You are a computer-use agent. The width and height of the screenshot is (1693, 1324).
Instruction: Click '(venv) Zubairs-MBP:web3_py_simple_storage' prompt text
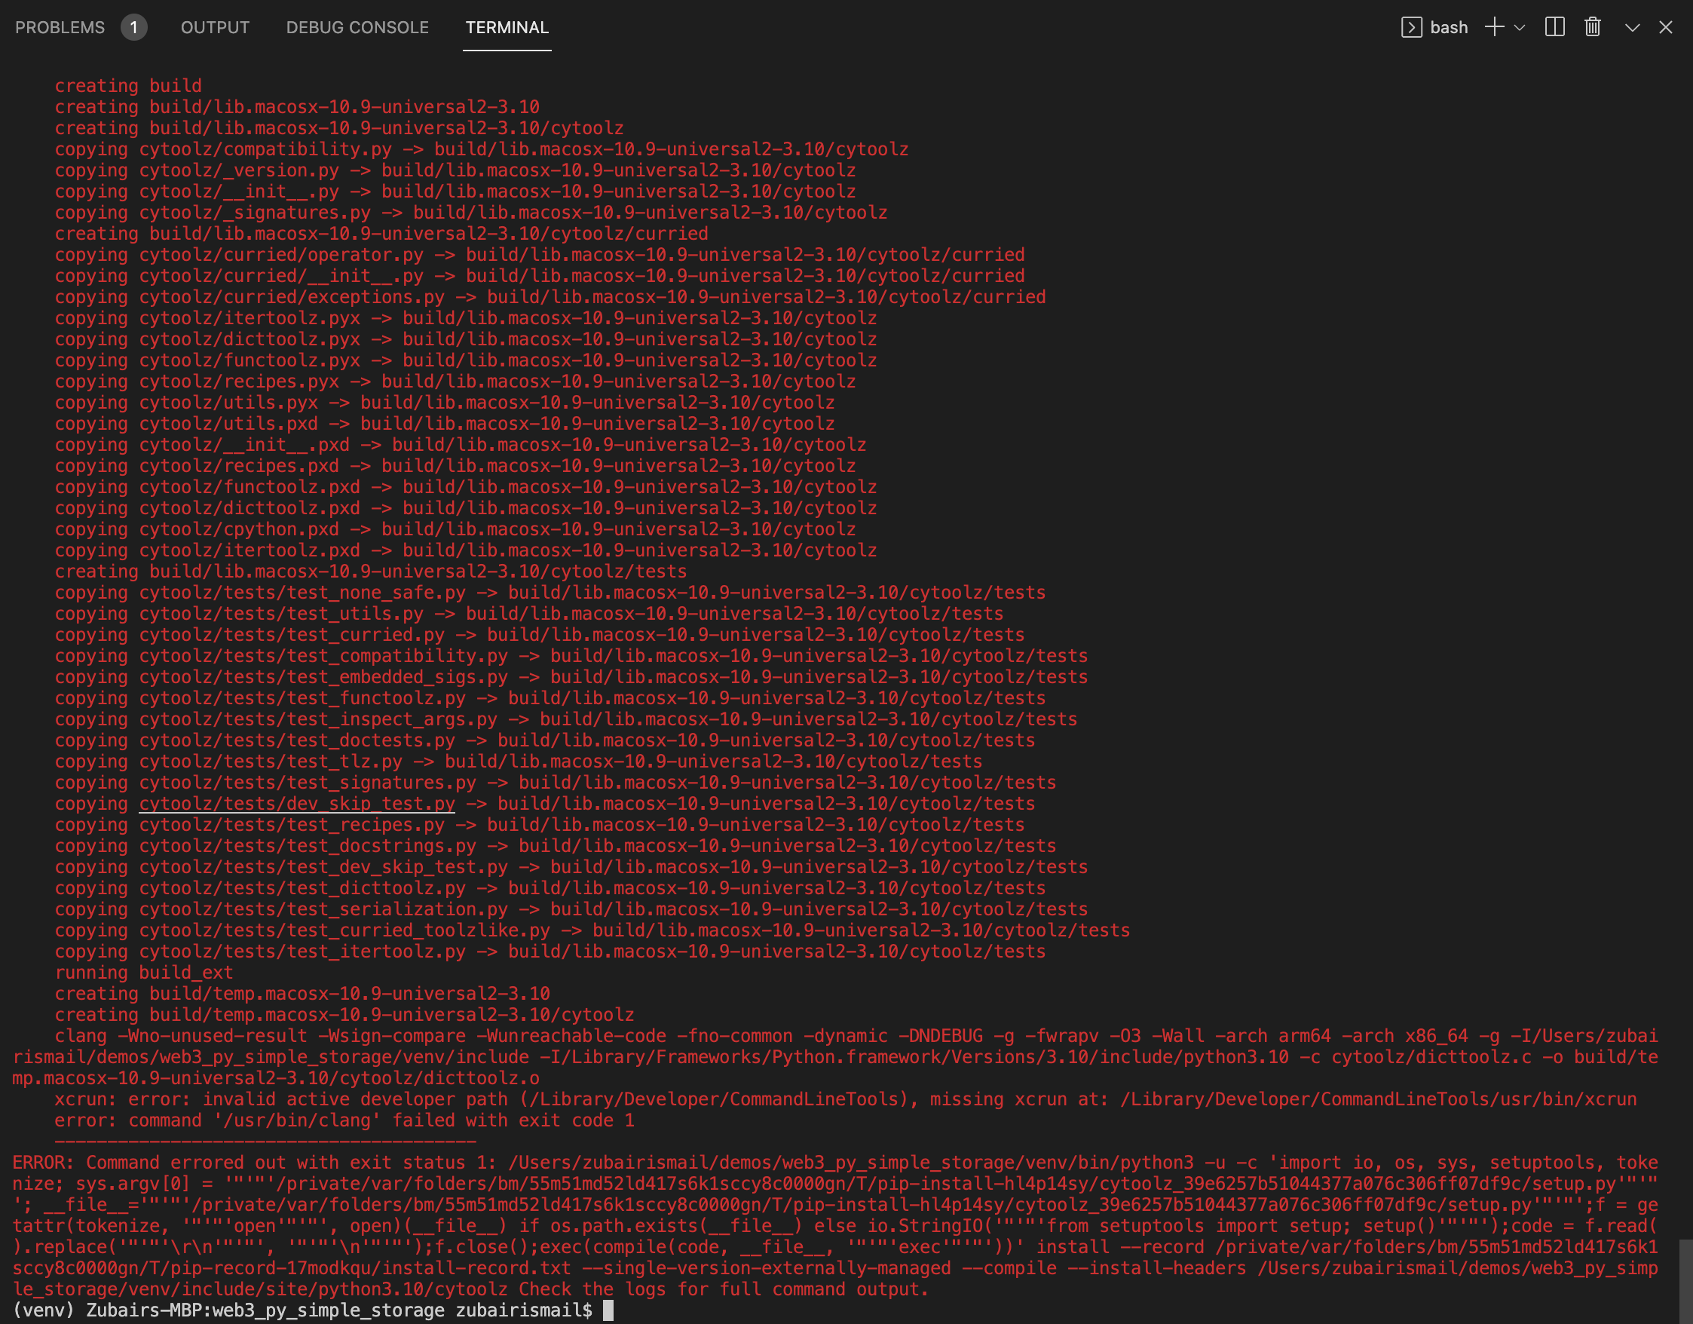coord(228,1310)
